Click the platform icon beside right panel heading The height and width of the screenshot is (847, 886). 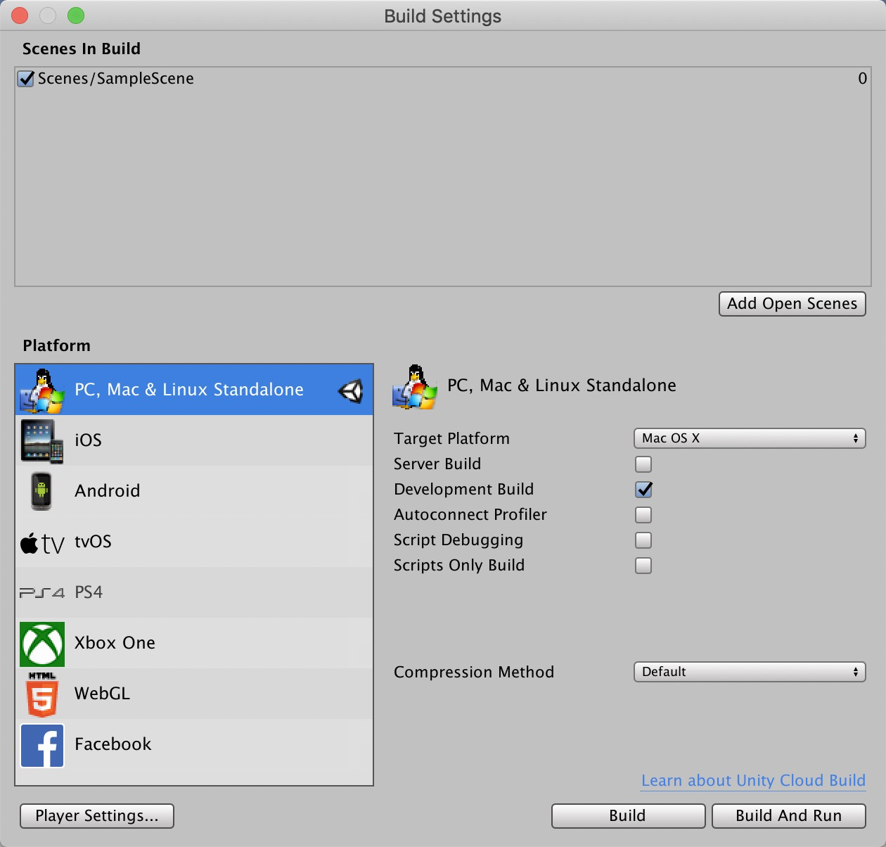pos(415,386)
